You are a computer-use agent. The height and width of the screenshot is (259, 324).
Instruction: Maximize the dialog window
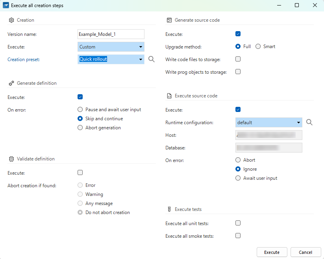pyautogui.click(x=297, y=5)
